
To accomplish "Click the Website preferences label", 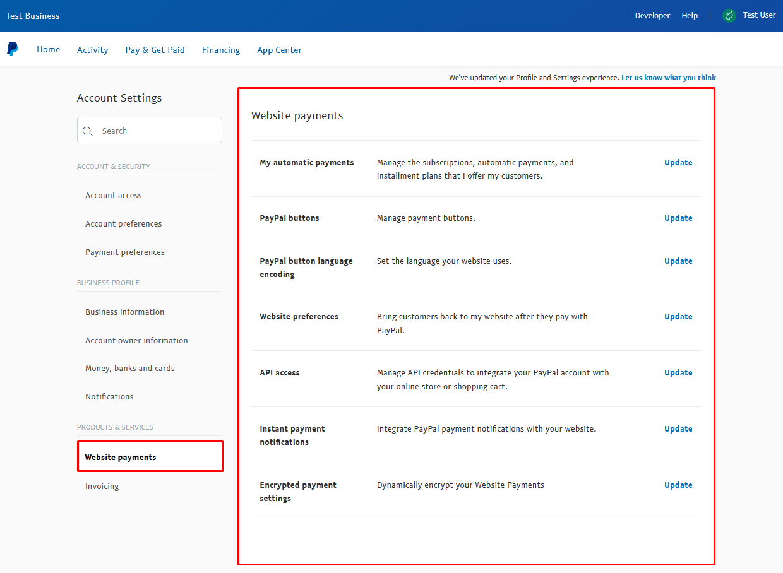I will click(299, 317).
